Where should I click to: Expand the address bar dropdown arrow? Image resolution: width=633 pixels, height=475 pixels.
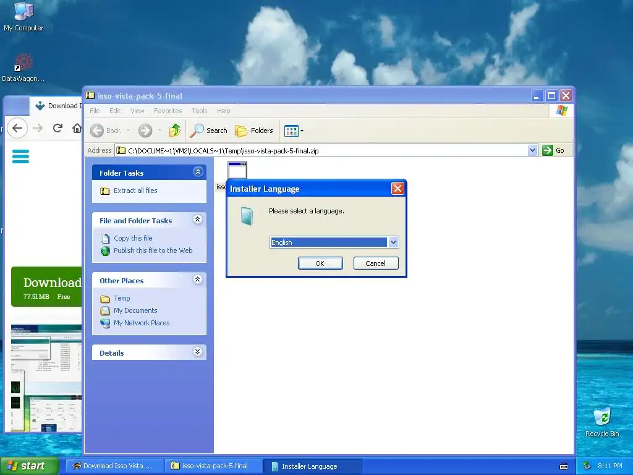[x=532, y=150]
